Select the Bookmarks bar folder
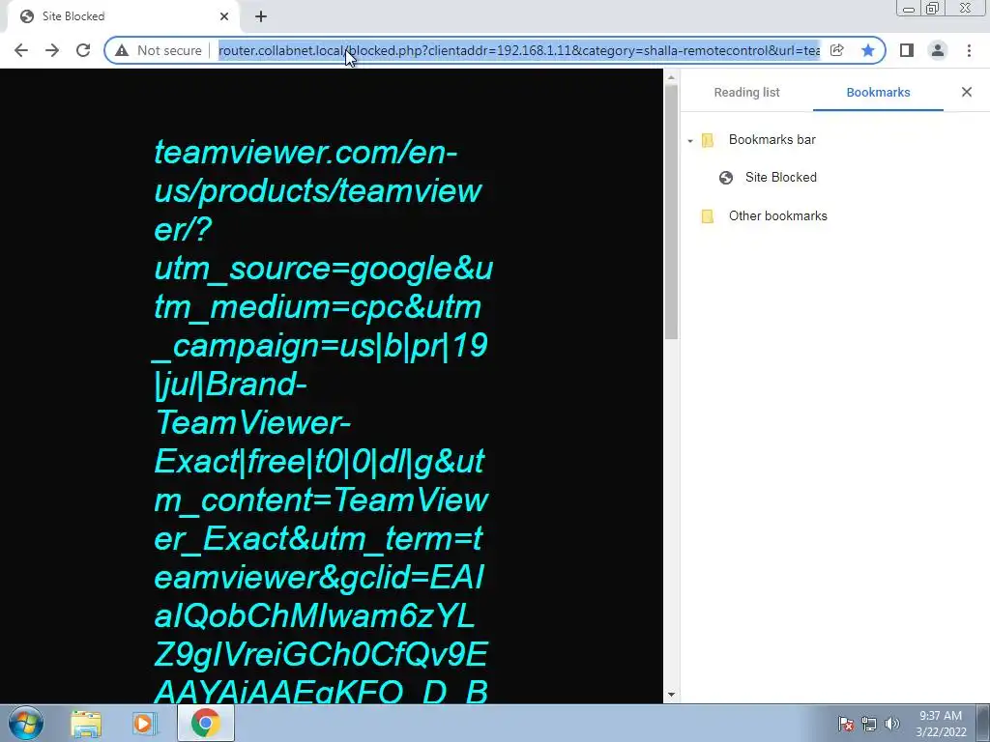This screenshot has height=742, width=990. click(x=772, y=139)
